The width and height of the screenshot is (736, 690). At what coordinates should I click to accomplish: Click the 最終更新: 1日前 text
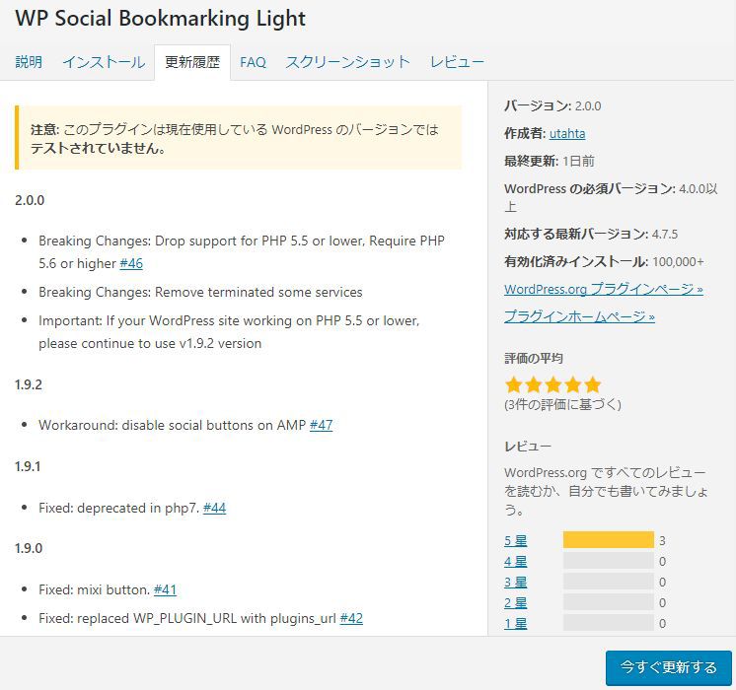[x=550, y=162]
